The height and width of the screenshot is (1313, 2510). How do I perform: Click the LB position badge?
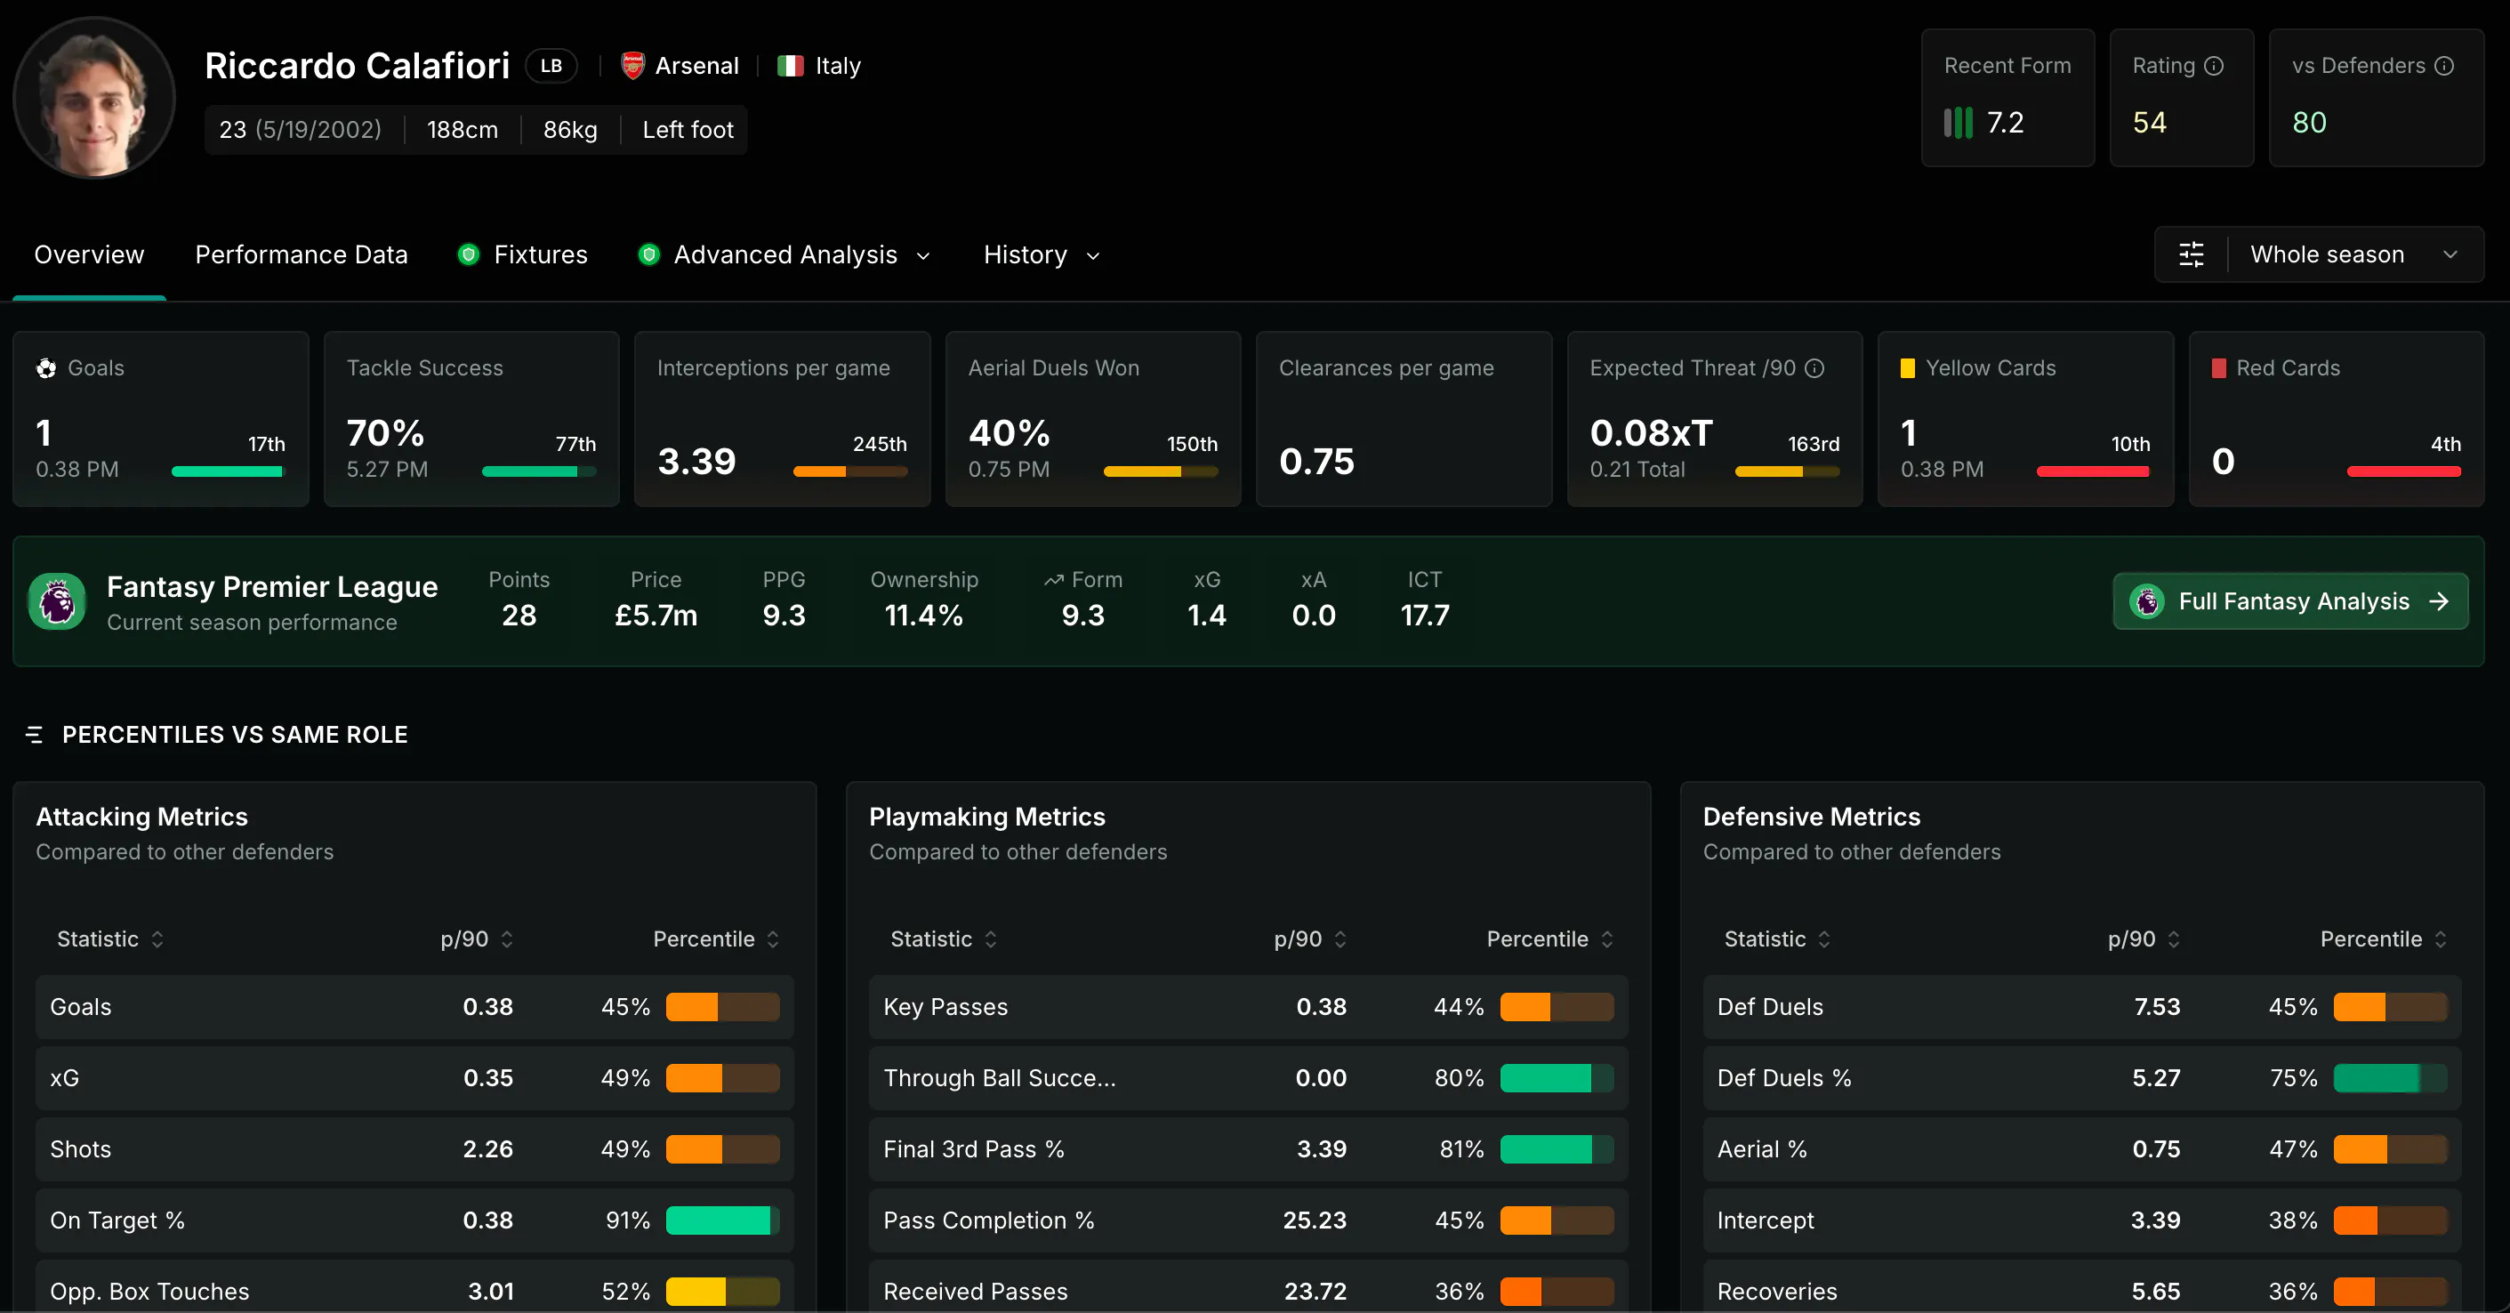click(551, 65)
